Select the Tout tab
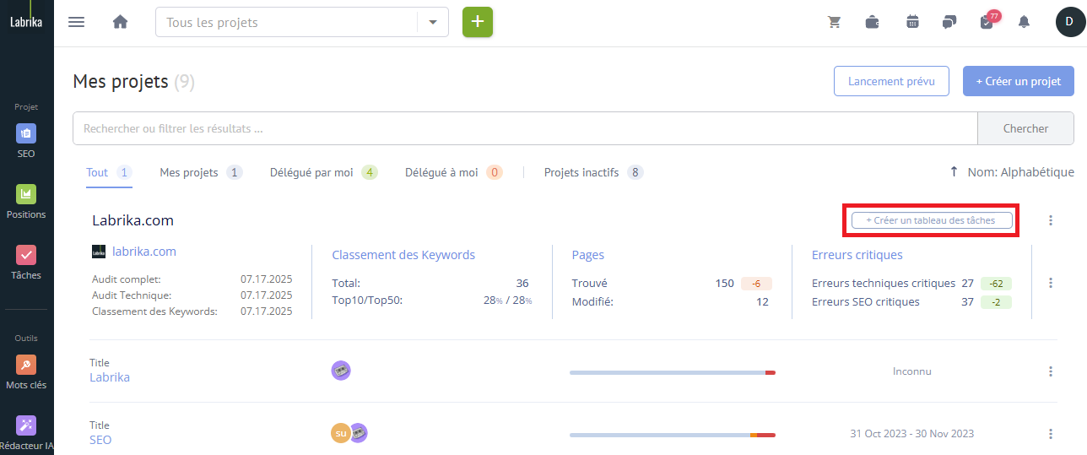Screen dimensions: 1087x455 [109, 172]
